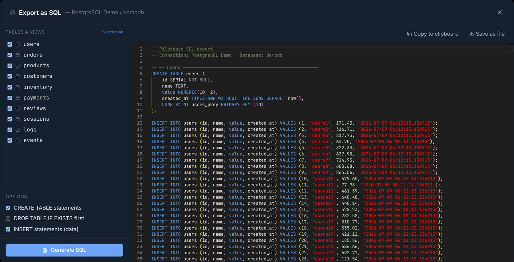
Task: Uncheck the orders table checkbox
Action: pyautogui.click(x=10, y=55)
